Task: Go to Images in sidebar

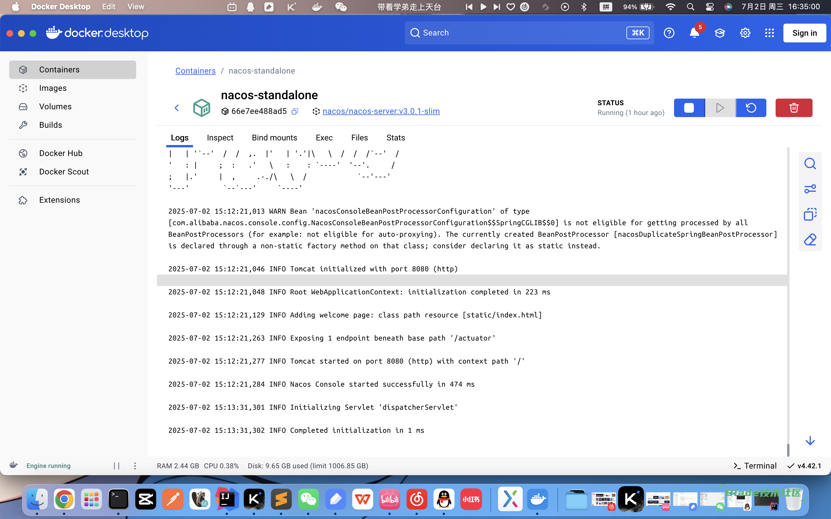Action: (72, 88)
